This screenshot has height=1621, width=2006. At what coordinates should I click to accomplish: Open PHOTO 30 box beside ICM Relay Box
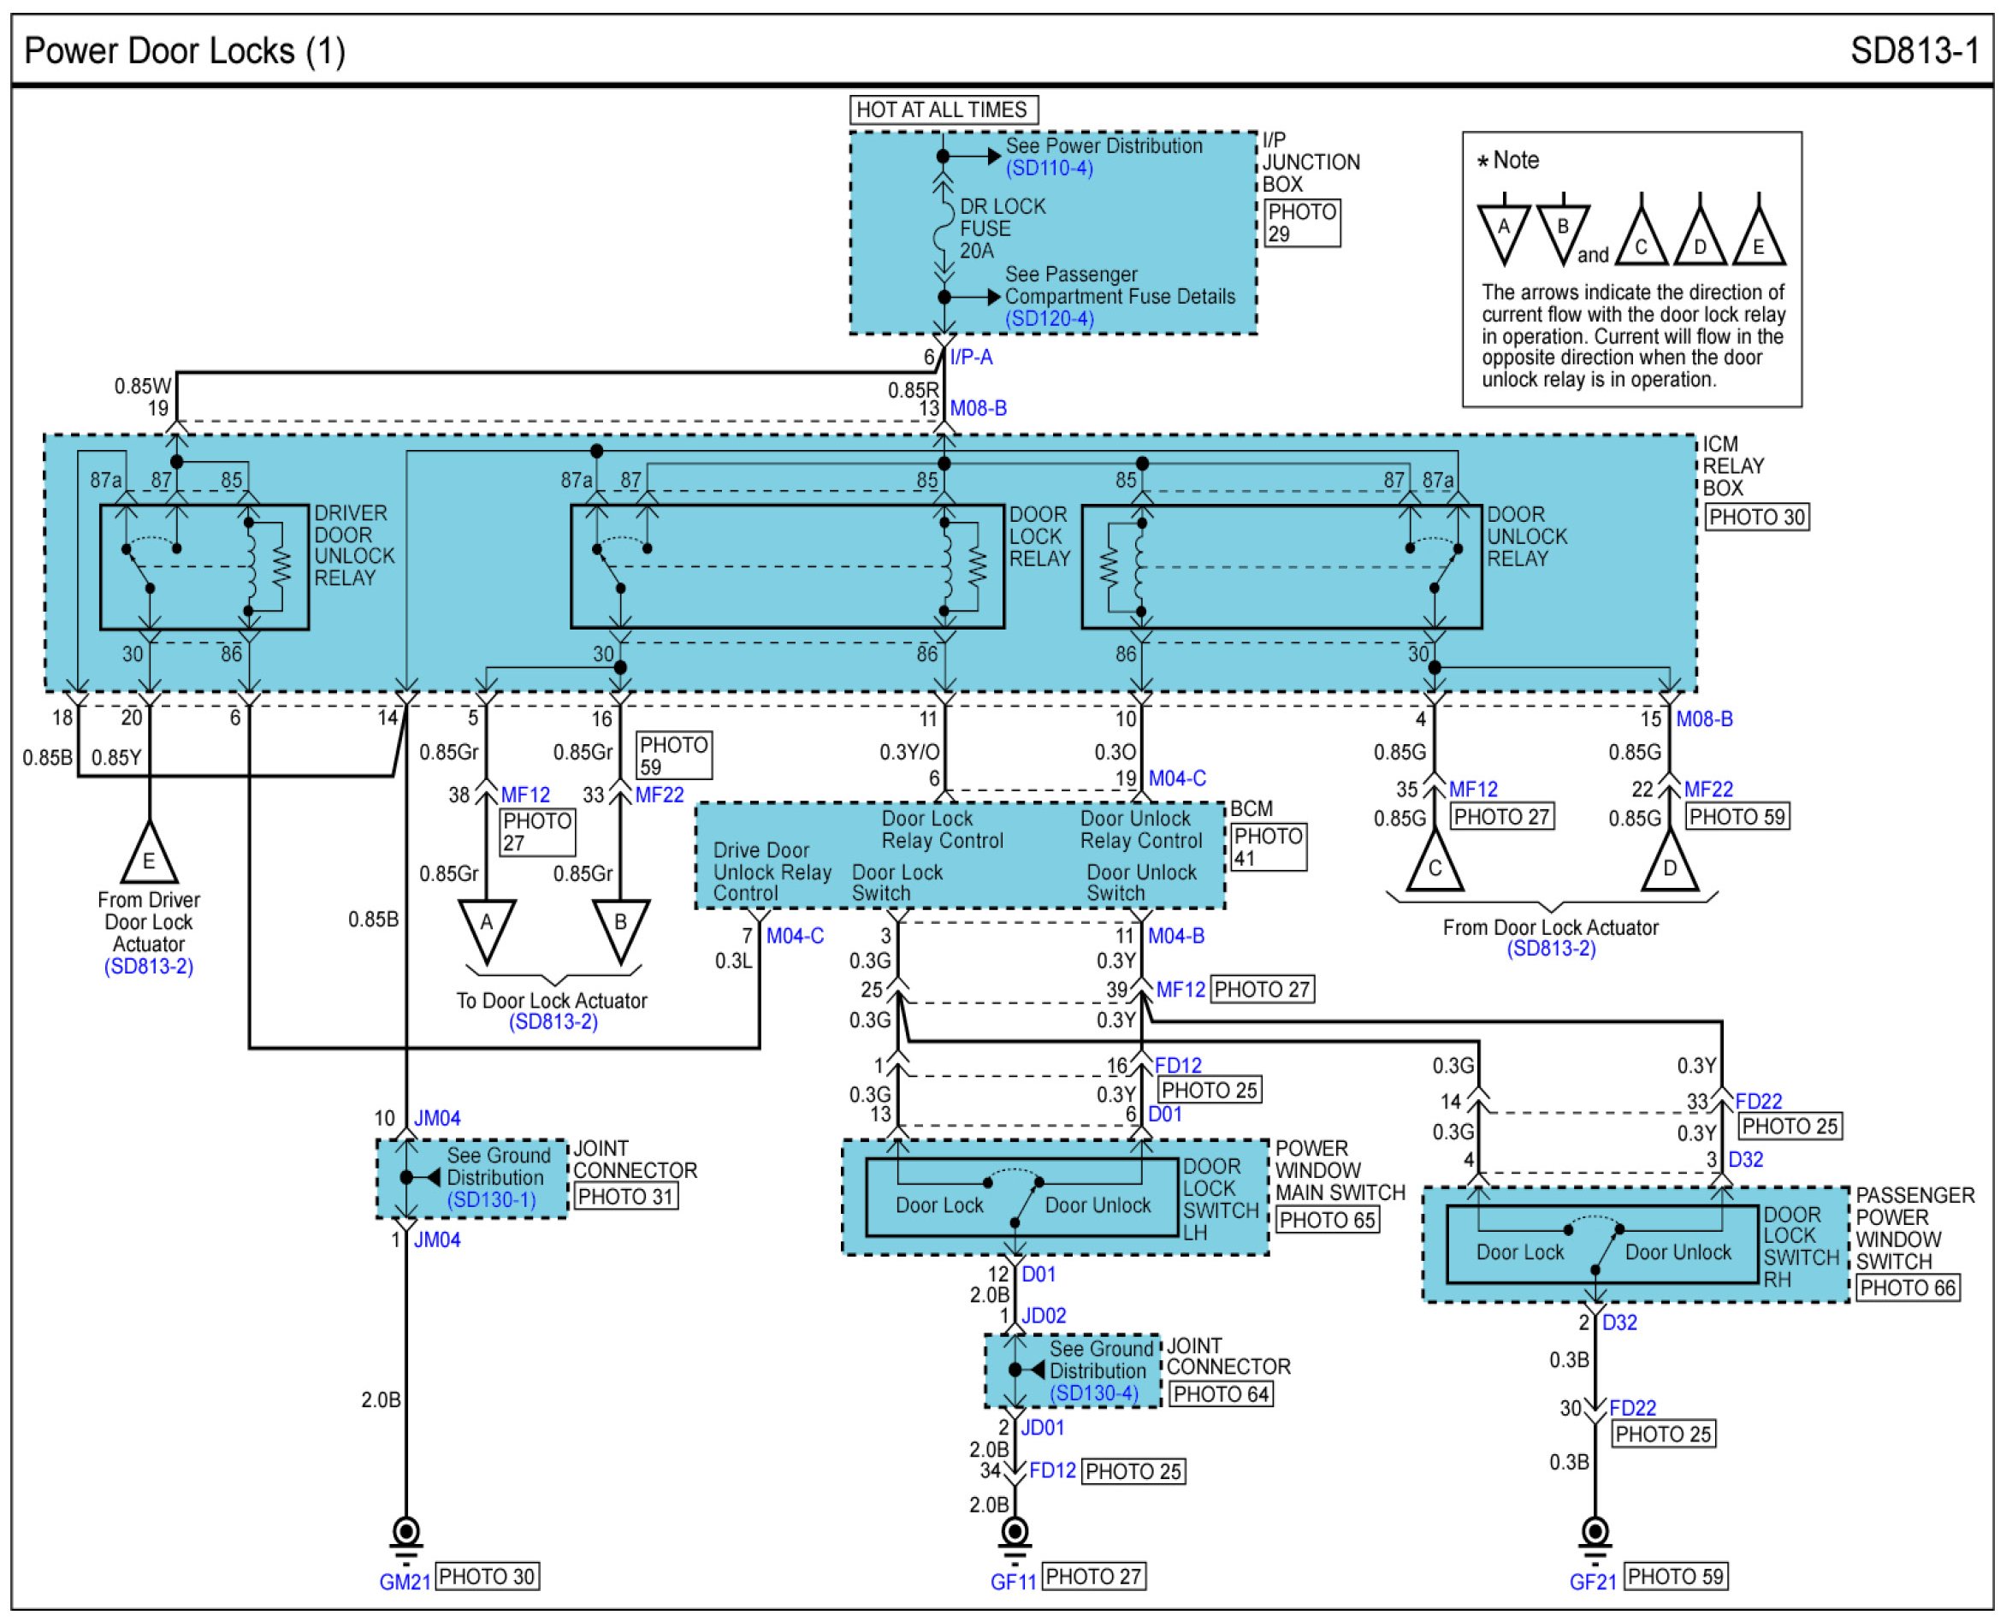tap(1757, 518)
